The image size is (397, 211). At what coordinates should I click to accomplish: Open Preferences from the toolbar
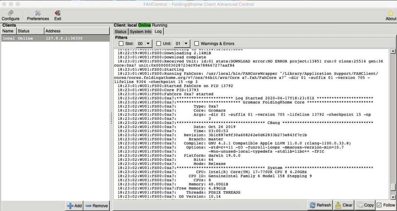(x=38, y=15)
